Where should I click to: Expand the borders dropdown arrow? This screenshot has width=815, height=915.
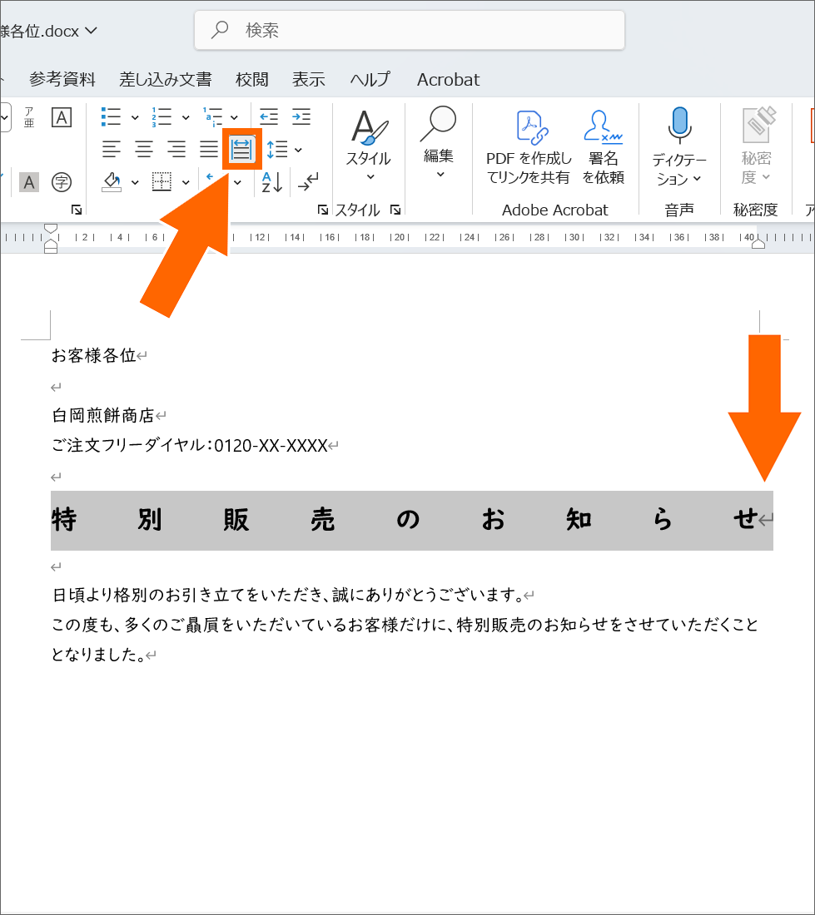click(x=185, y=181)
